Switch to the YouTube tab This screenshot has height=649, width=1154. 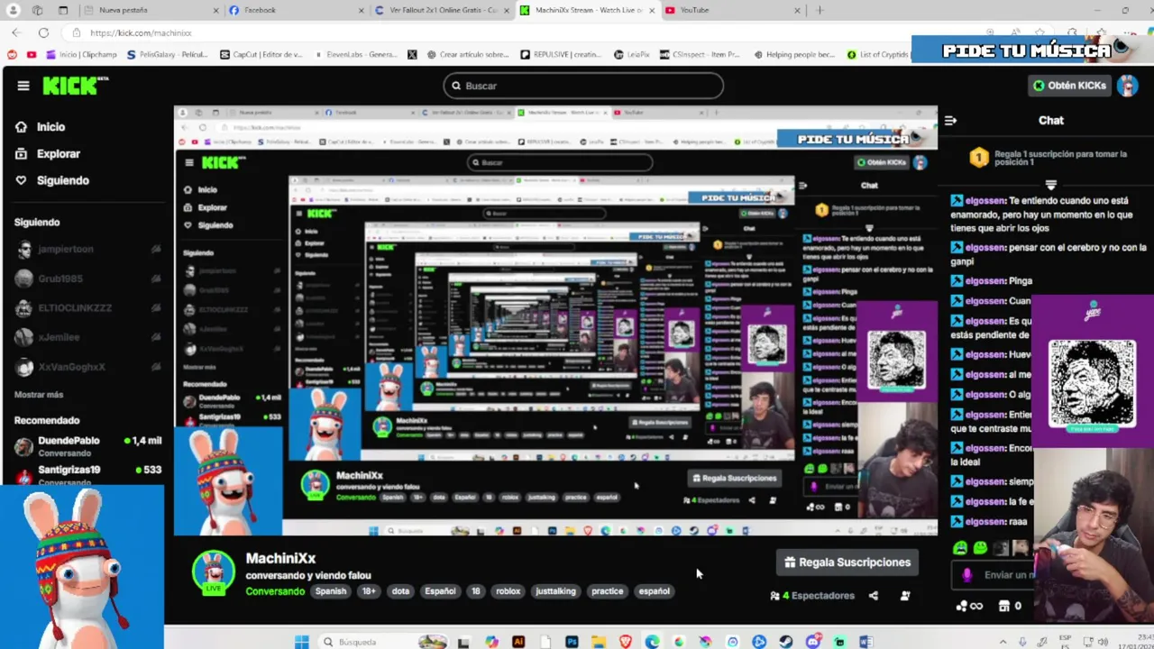click(x=731, y=10)
